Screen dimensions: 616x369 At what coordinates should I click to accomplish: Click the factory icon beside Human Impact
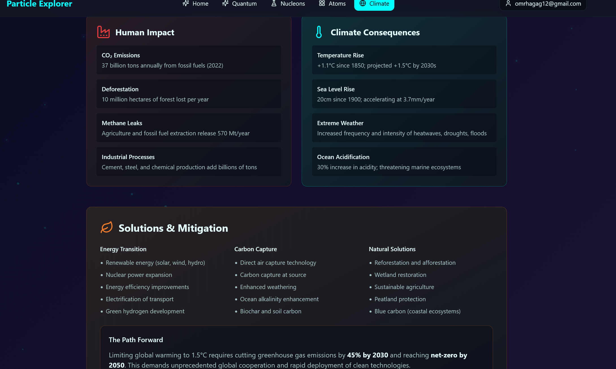point(103,32)
